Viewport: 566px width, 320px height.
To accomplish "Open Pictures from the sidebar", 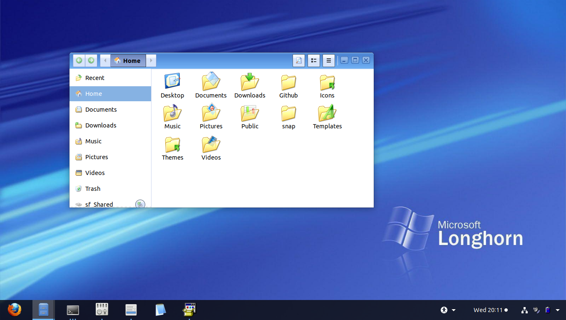I will pyautogui.click(x=110, y=157).
